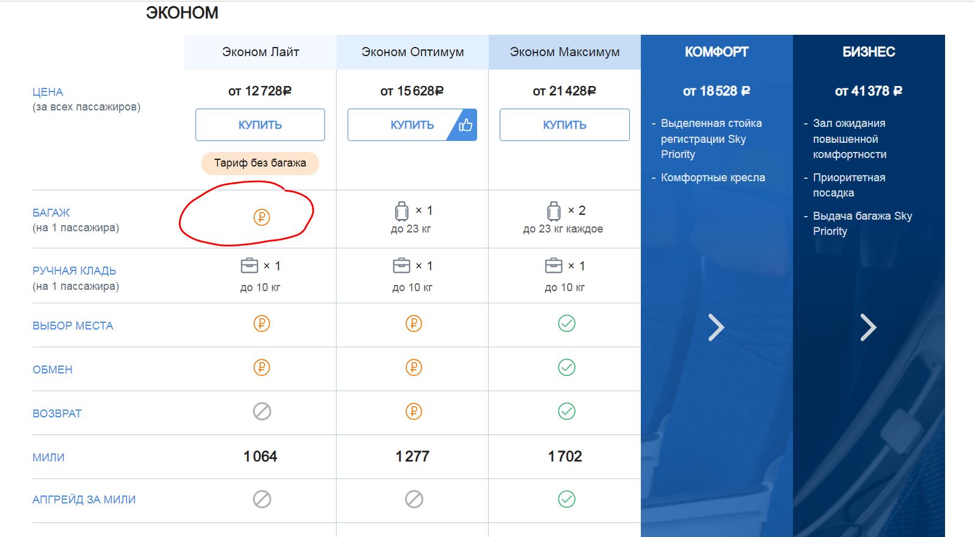Click the price 'от 12 728₽' for Лайт
Screen dimensions: 975x537
(260, 91)
